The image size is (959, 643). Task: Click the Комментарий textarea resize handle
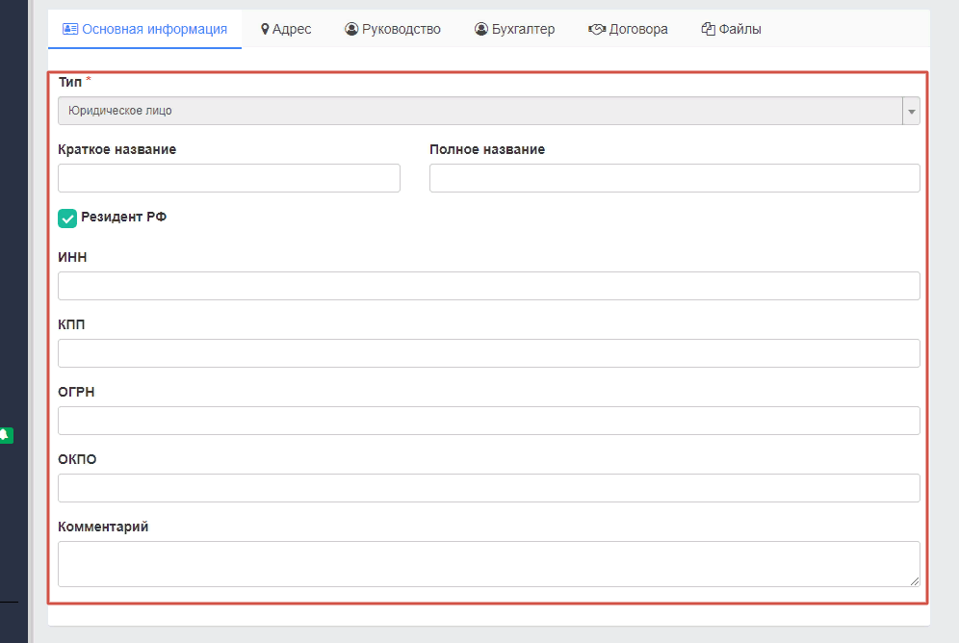click(915, 581)
